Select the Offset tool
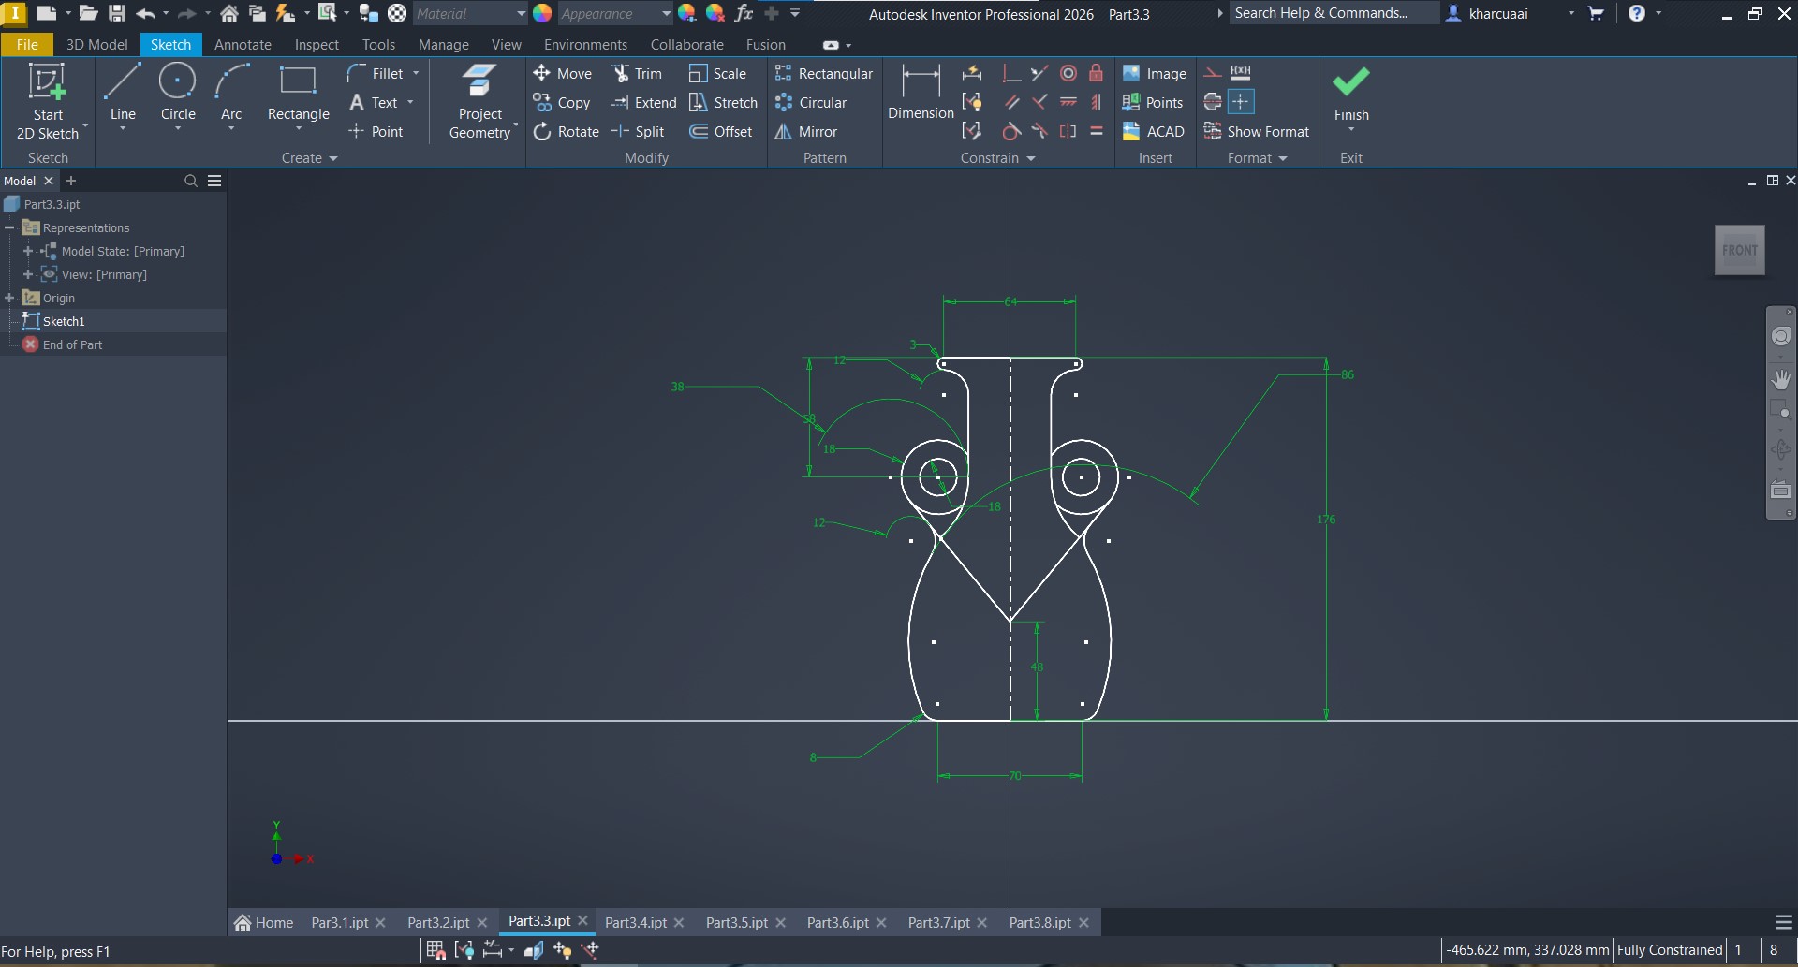 [721, 132]
